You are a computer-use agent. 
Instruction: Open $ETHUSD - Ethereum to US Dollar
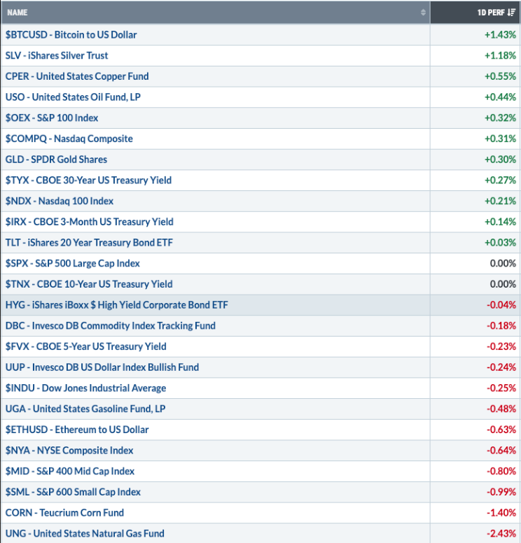pos(77,430)
